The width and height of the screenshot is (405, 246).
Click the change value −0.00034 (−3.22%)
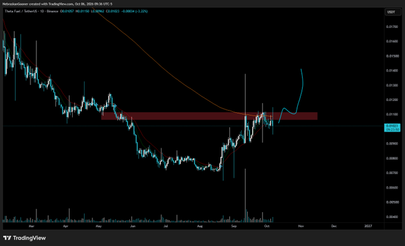(x=135, y=11)
